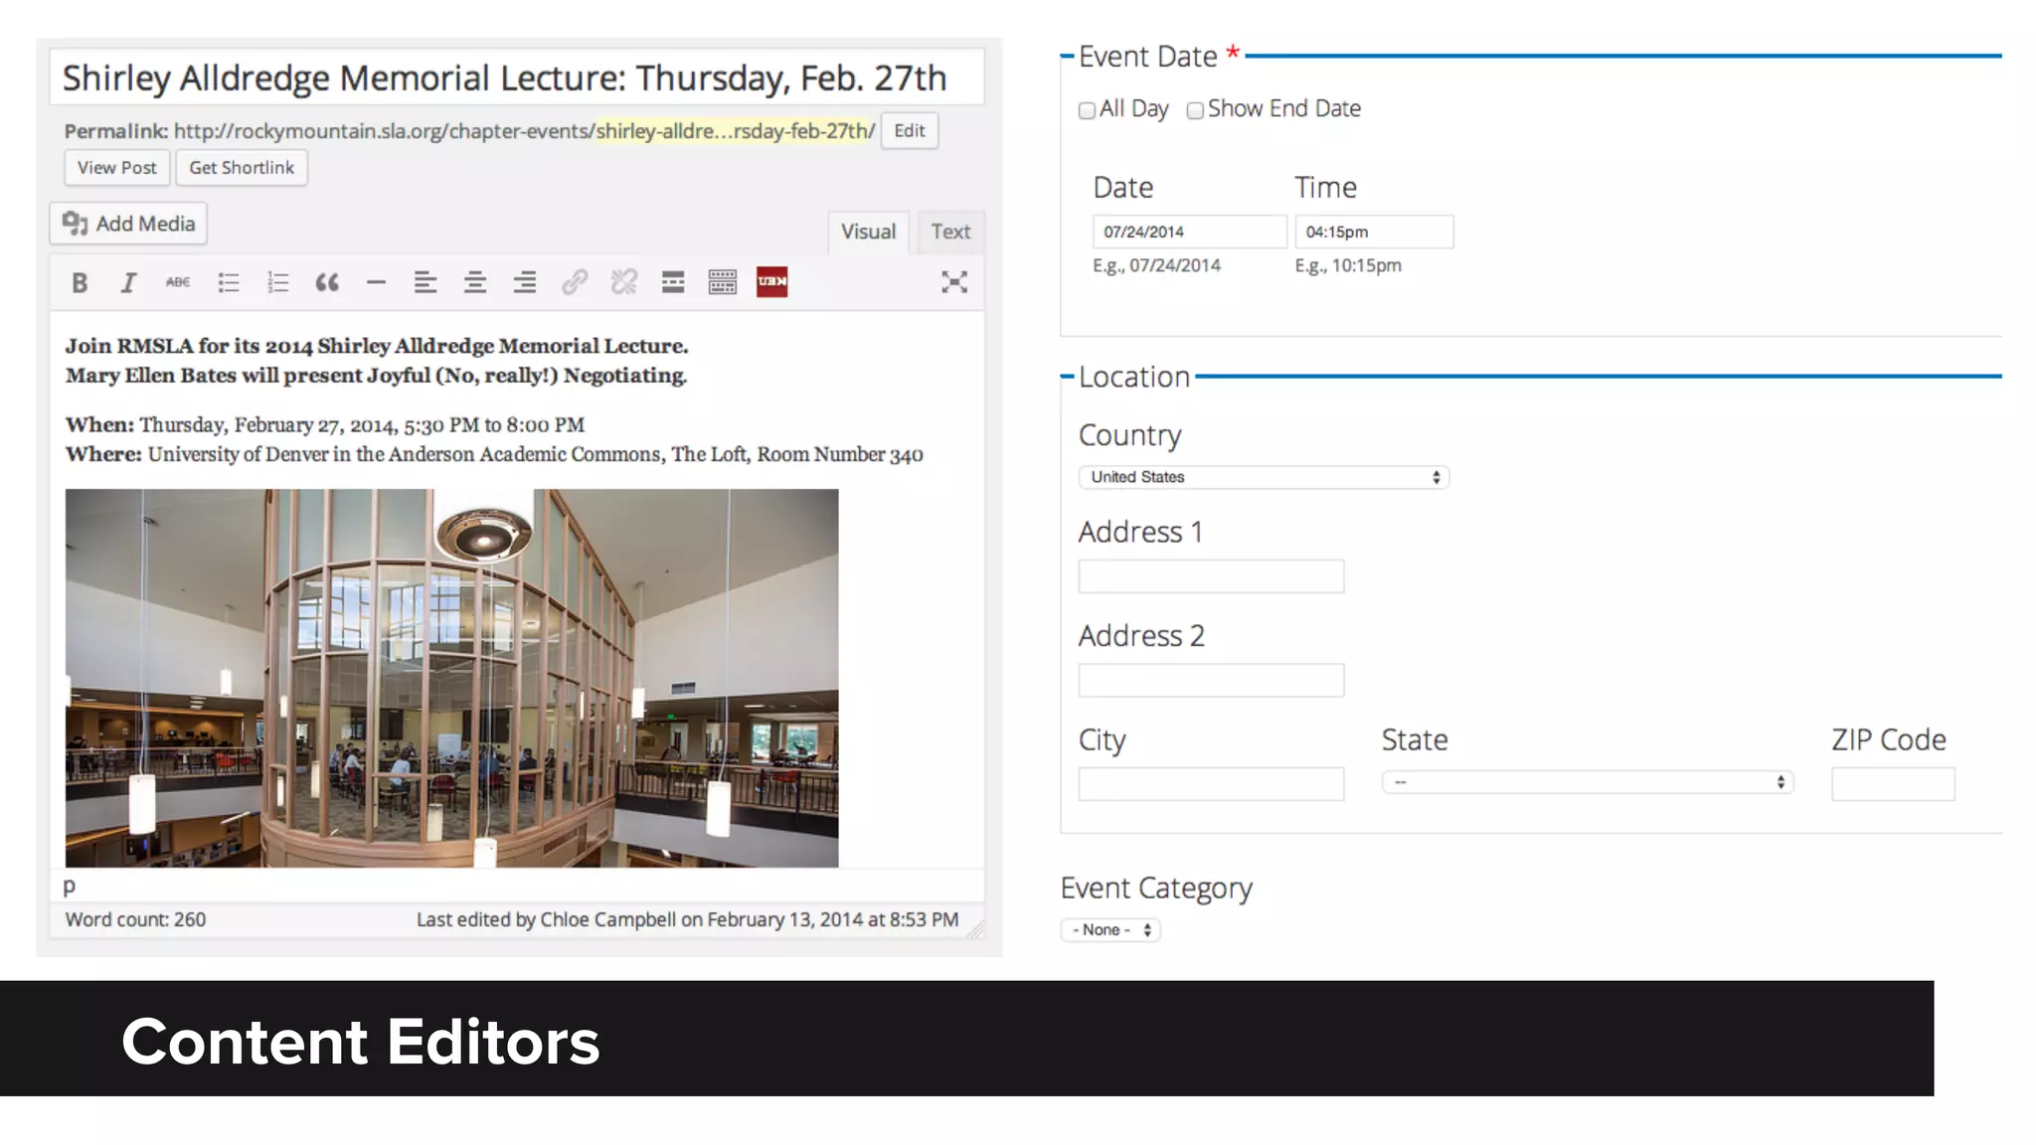Screen dimensions: 2036x1145
Task: Show the toolbar toggle (kitchen sink)
Action: tap(723, 283)
